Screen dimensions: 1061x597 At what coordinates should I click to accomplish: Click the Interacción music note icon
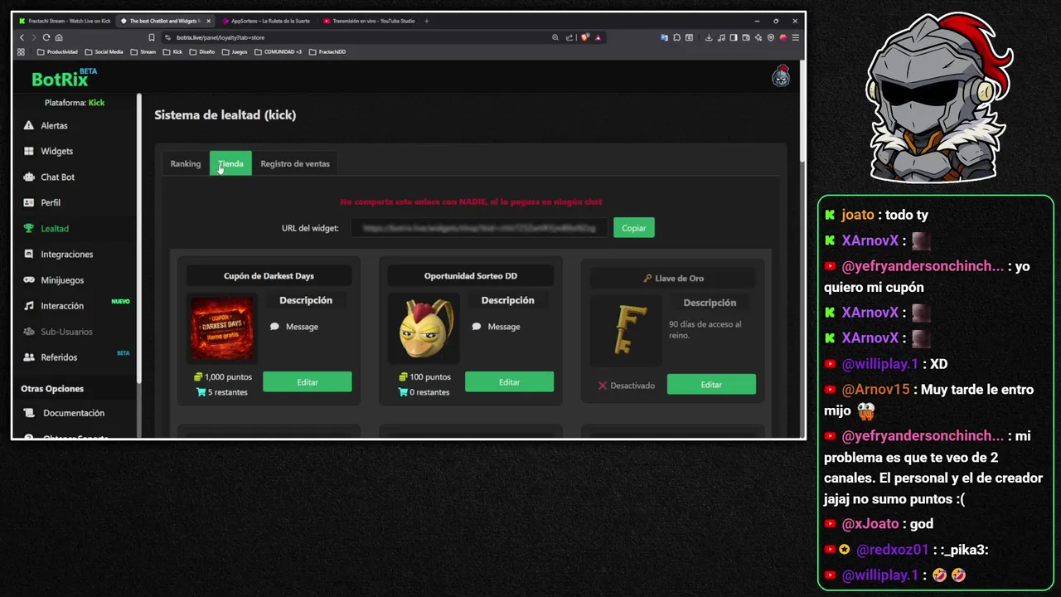(29, 305)
